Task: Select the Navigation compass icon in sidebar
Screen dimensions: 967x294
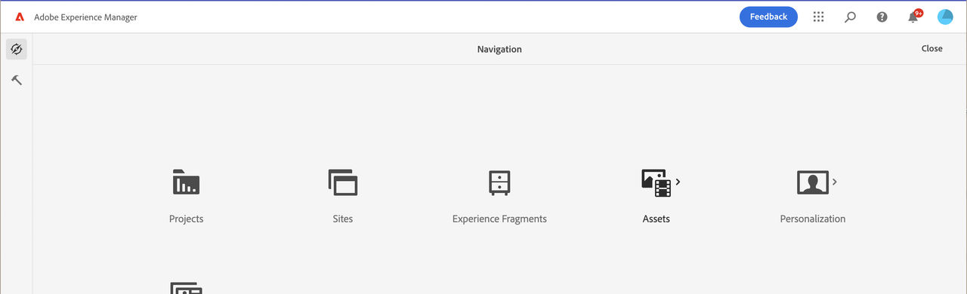Action: tap(17, 49)
